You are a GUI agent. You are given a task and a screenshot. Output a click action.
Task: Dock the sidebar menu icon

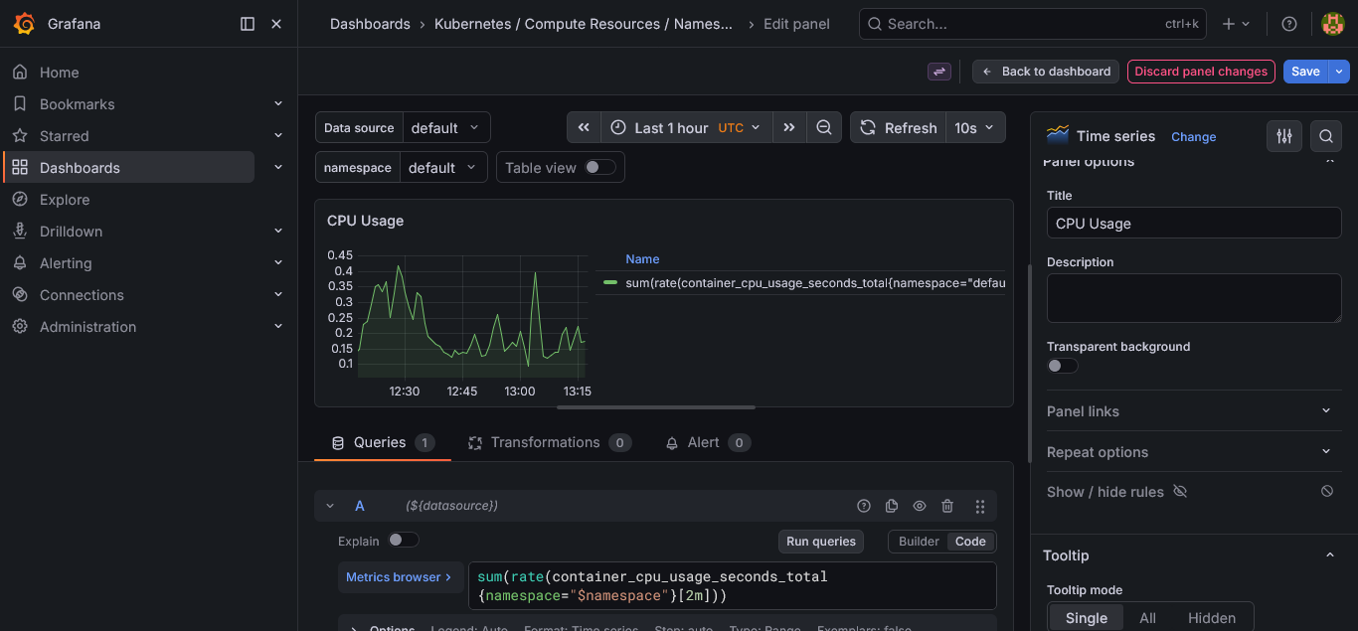click(x=248, y=24)
